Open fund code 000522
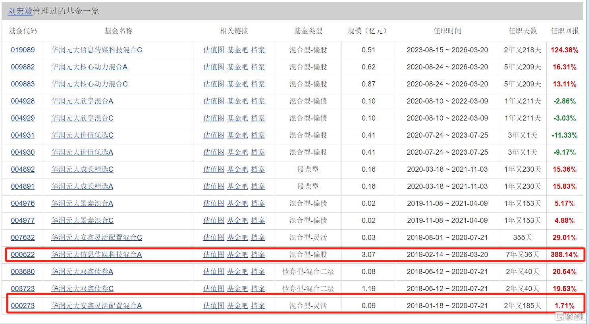Screen dimensions: 590x324 click(23, 255)
